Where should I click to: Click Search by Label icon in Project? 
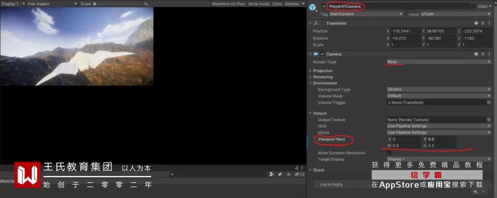click(x=280, y=174)
